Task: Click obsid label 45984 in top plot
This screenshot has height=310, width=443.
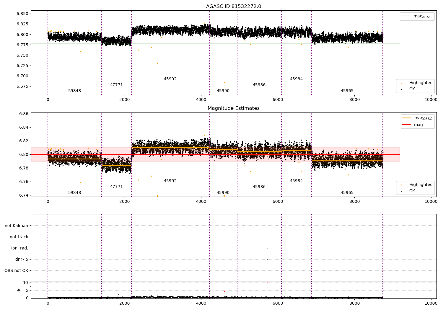Action: (x=296, y=79)
